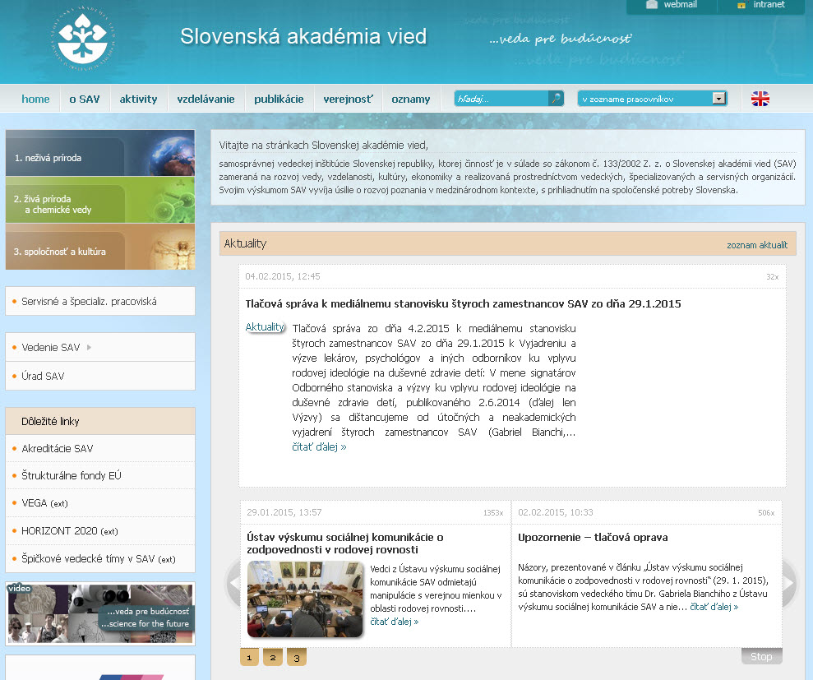Click the Slovak Academy of Sciences logo
This screenshot has height=680, width=813.
click(86, 40)
